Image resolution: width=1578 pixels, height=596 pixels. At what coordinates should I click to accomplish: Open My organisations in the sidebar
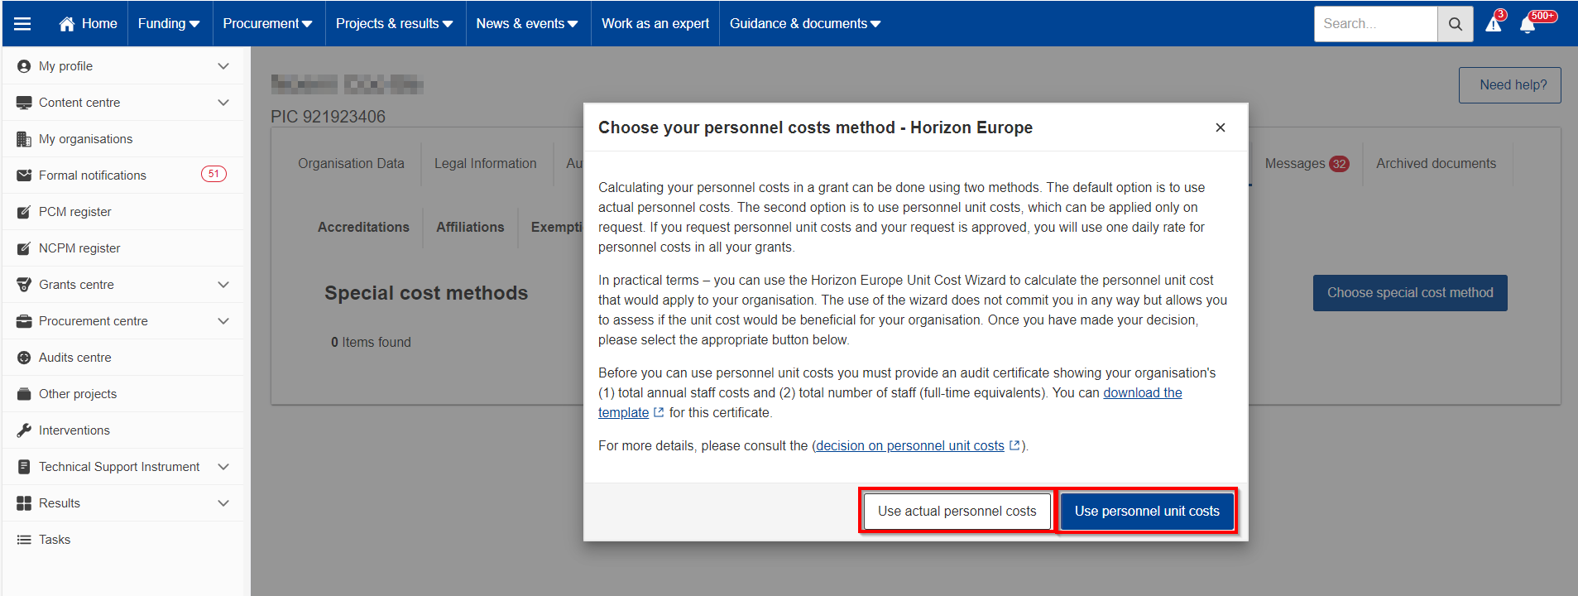coord(123,139)
